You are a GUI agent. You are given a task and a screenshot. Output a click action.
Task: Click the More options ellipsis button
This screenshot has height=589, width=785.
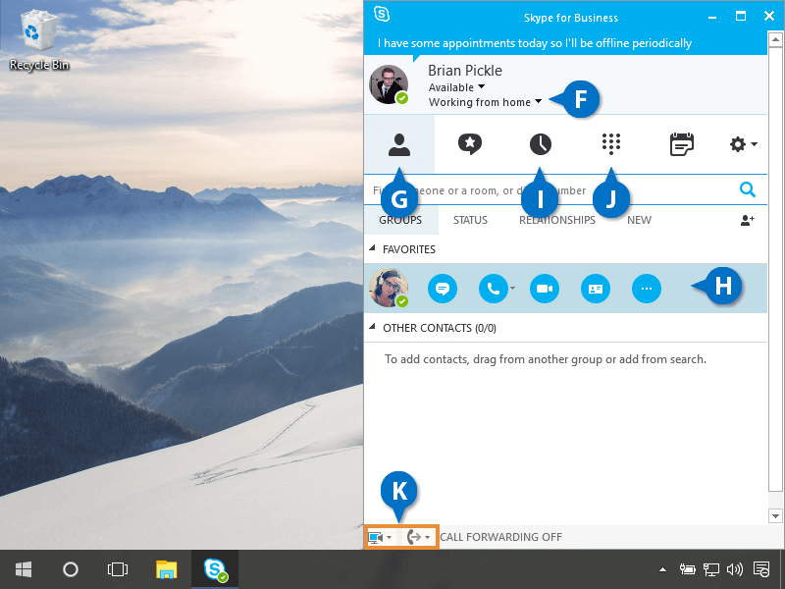click(x=646, y=289)
